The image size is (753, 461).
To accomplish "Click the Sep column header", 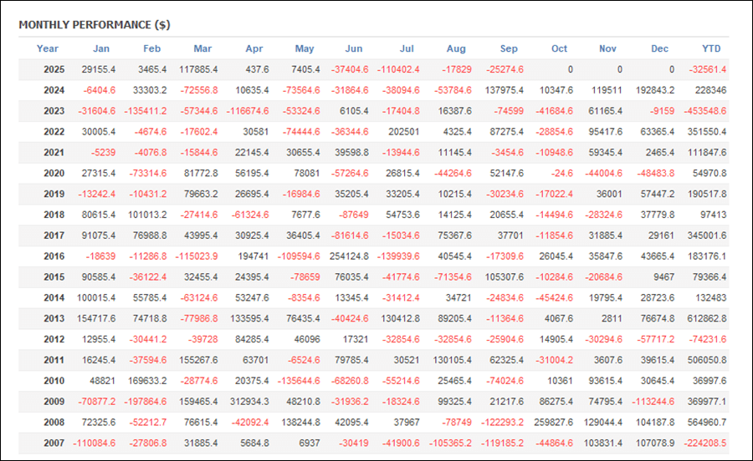I will coord(509,48).
